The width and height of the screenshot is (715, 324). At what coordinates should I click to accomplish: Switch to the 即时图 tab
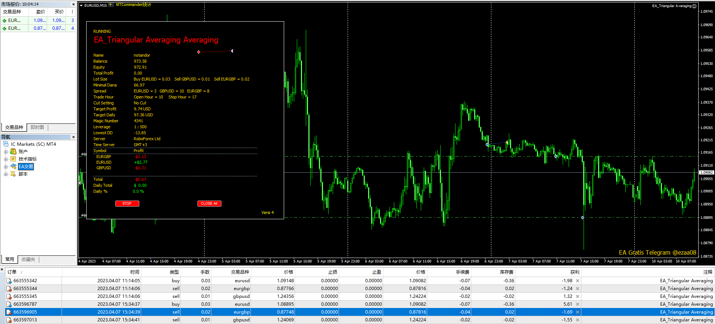point(37,128)
